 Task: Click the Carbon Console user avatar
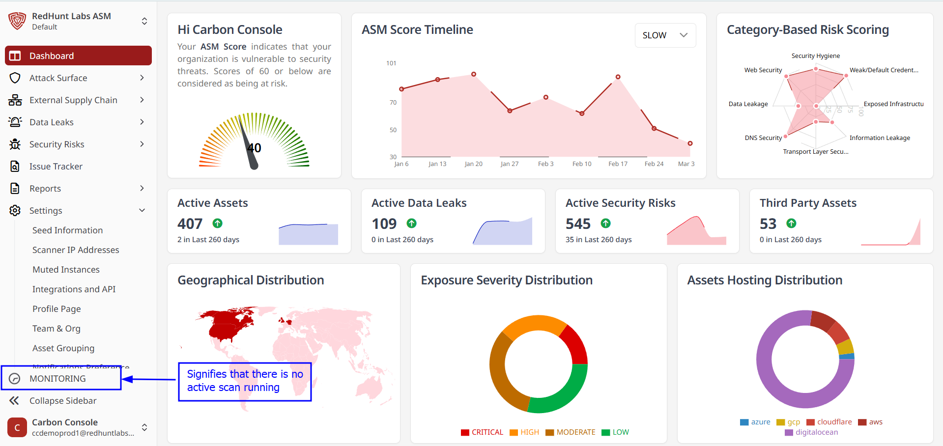tap(17, 427)
